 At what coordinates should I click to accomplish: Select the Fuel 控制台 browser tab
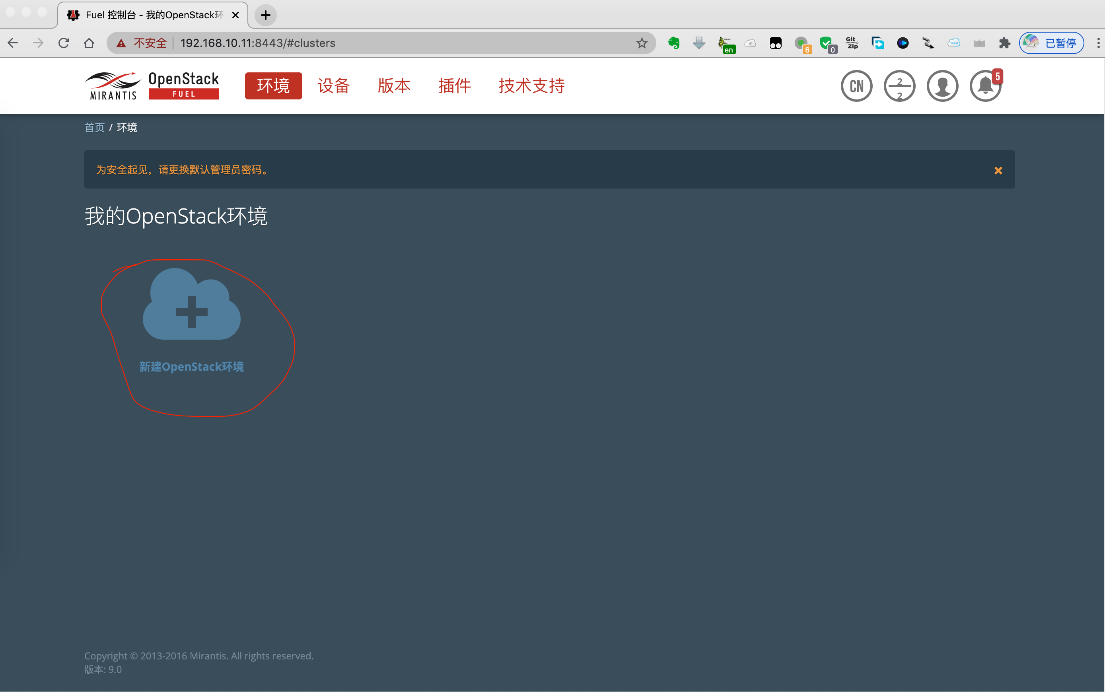(x=153, y=15)
